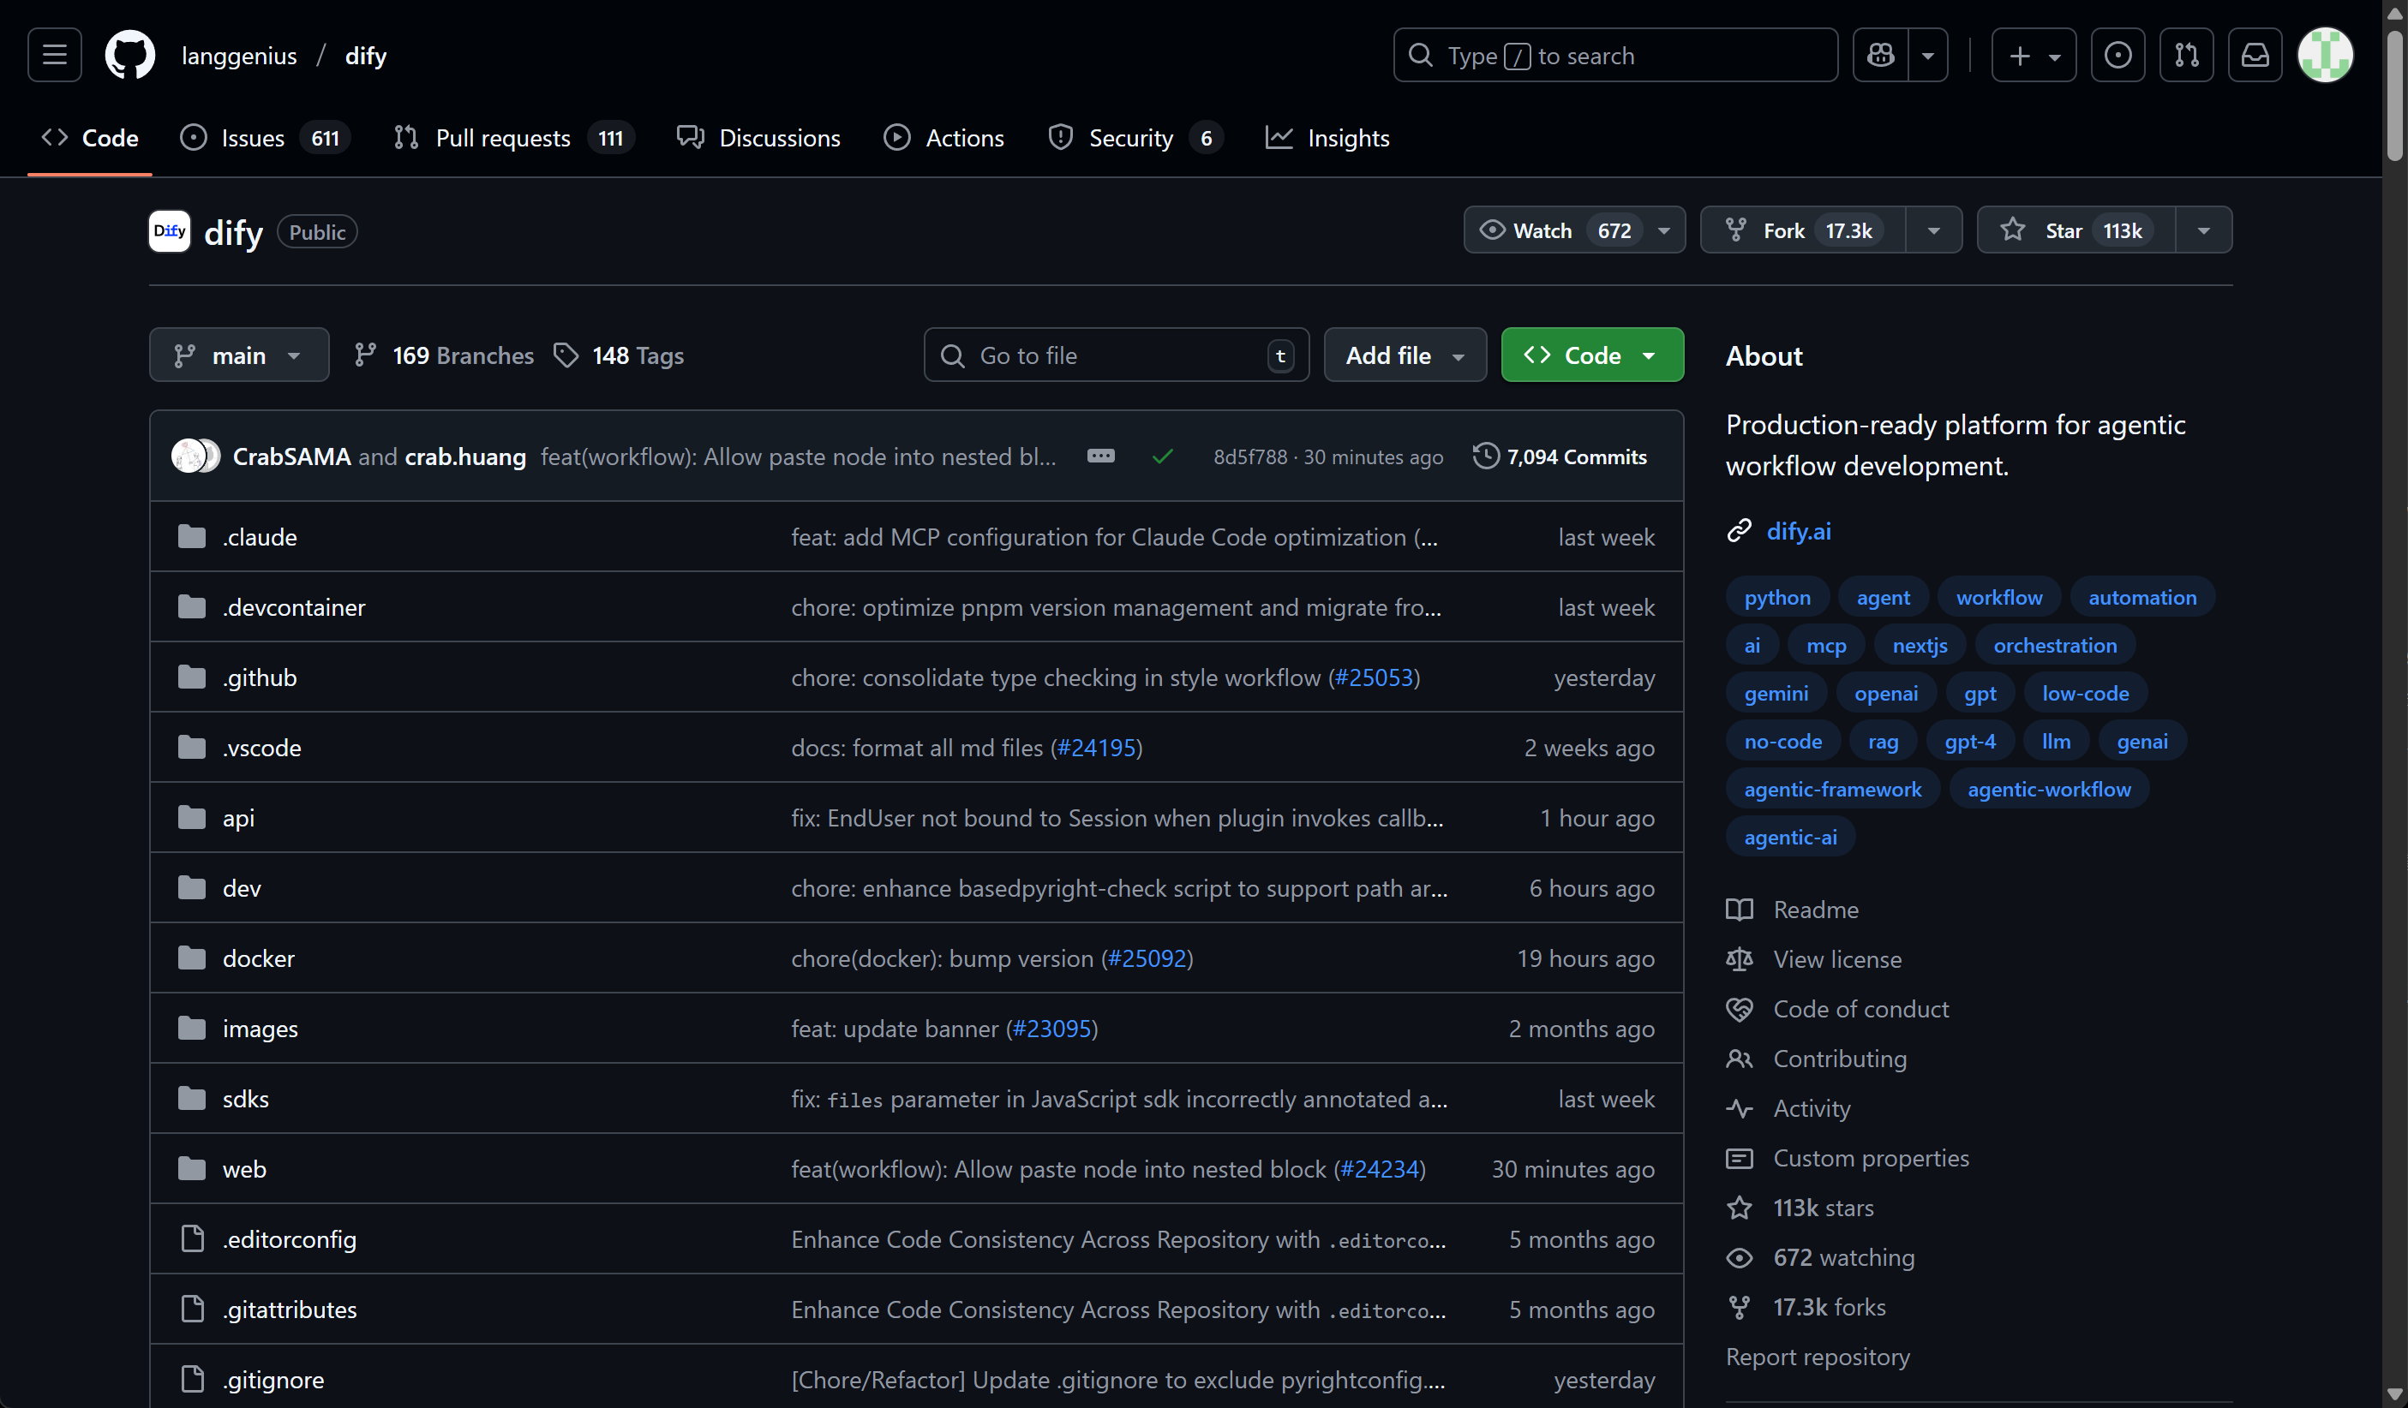Image resolution: width=2408 pixels, height=1408 pixels.
Task: Click the .editorconfig file icon
Action: tap(192, 1239)
